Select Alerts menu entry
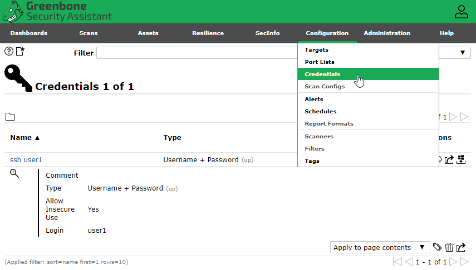 coord(368,99)
